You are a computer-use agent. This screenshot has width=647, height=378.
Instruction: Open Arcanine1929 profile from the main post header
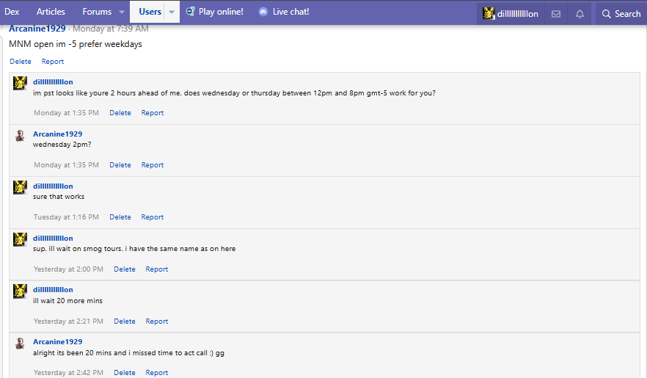pyautogui.click(x=37, y=29)
